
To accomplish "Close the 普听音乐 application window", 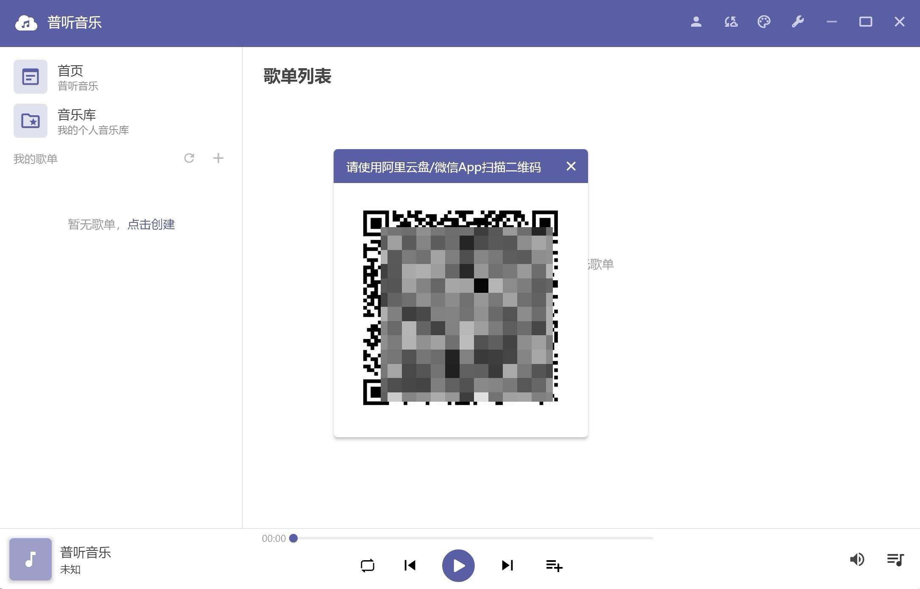I will 900,22.
